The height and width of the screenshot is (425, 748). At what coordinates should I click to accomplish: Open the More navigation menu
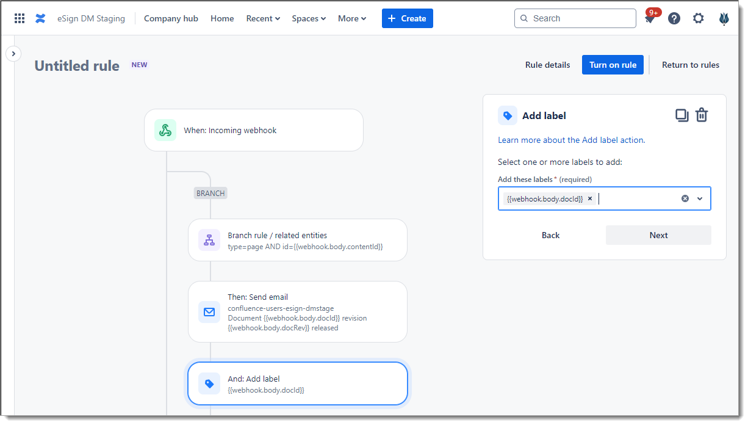pyautogui.click(x=352, y=18)
